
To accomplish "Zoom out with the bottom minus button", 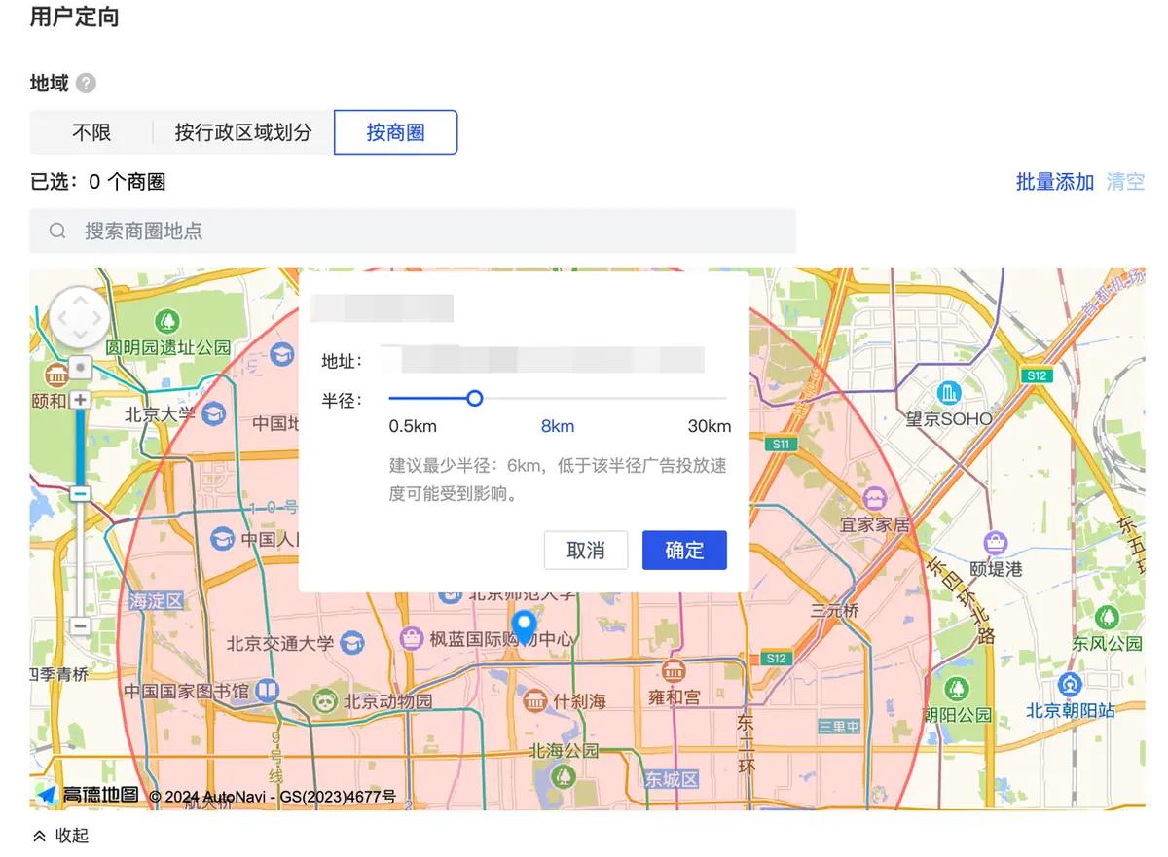I will (80, 626).
